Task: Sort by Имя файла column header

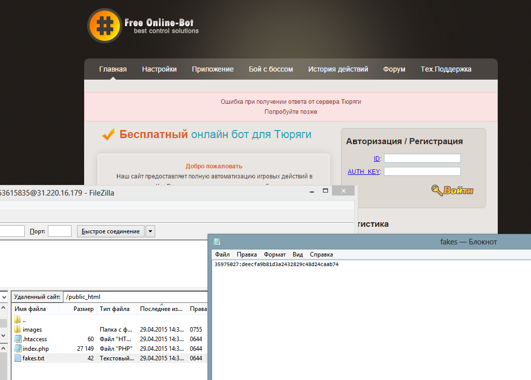Action: coord(35,309)
